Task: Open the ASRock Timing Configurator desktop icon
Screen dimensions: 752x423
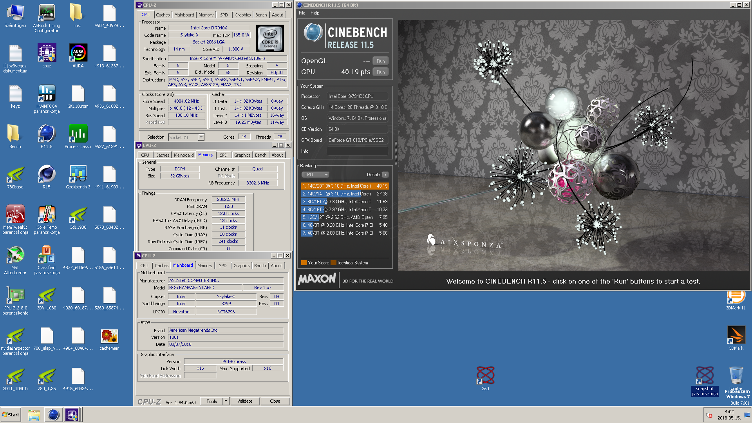Action: click(x=47, y=18)
